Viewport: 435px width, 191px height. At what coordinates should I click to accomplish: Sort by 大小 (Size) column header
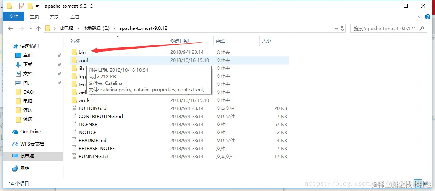coord(267,41)
